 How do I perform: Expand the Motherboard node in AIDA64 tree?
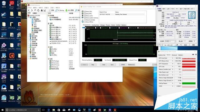pos(28,34)
